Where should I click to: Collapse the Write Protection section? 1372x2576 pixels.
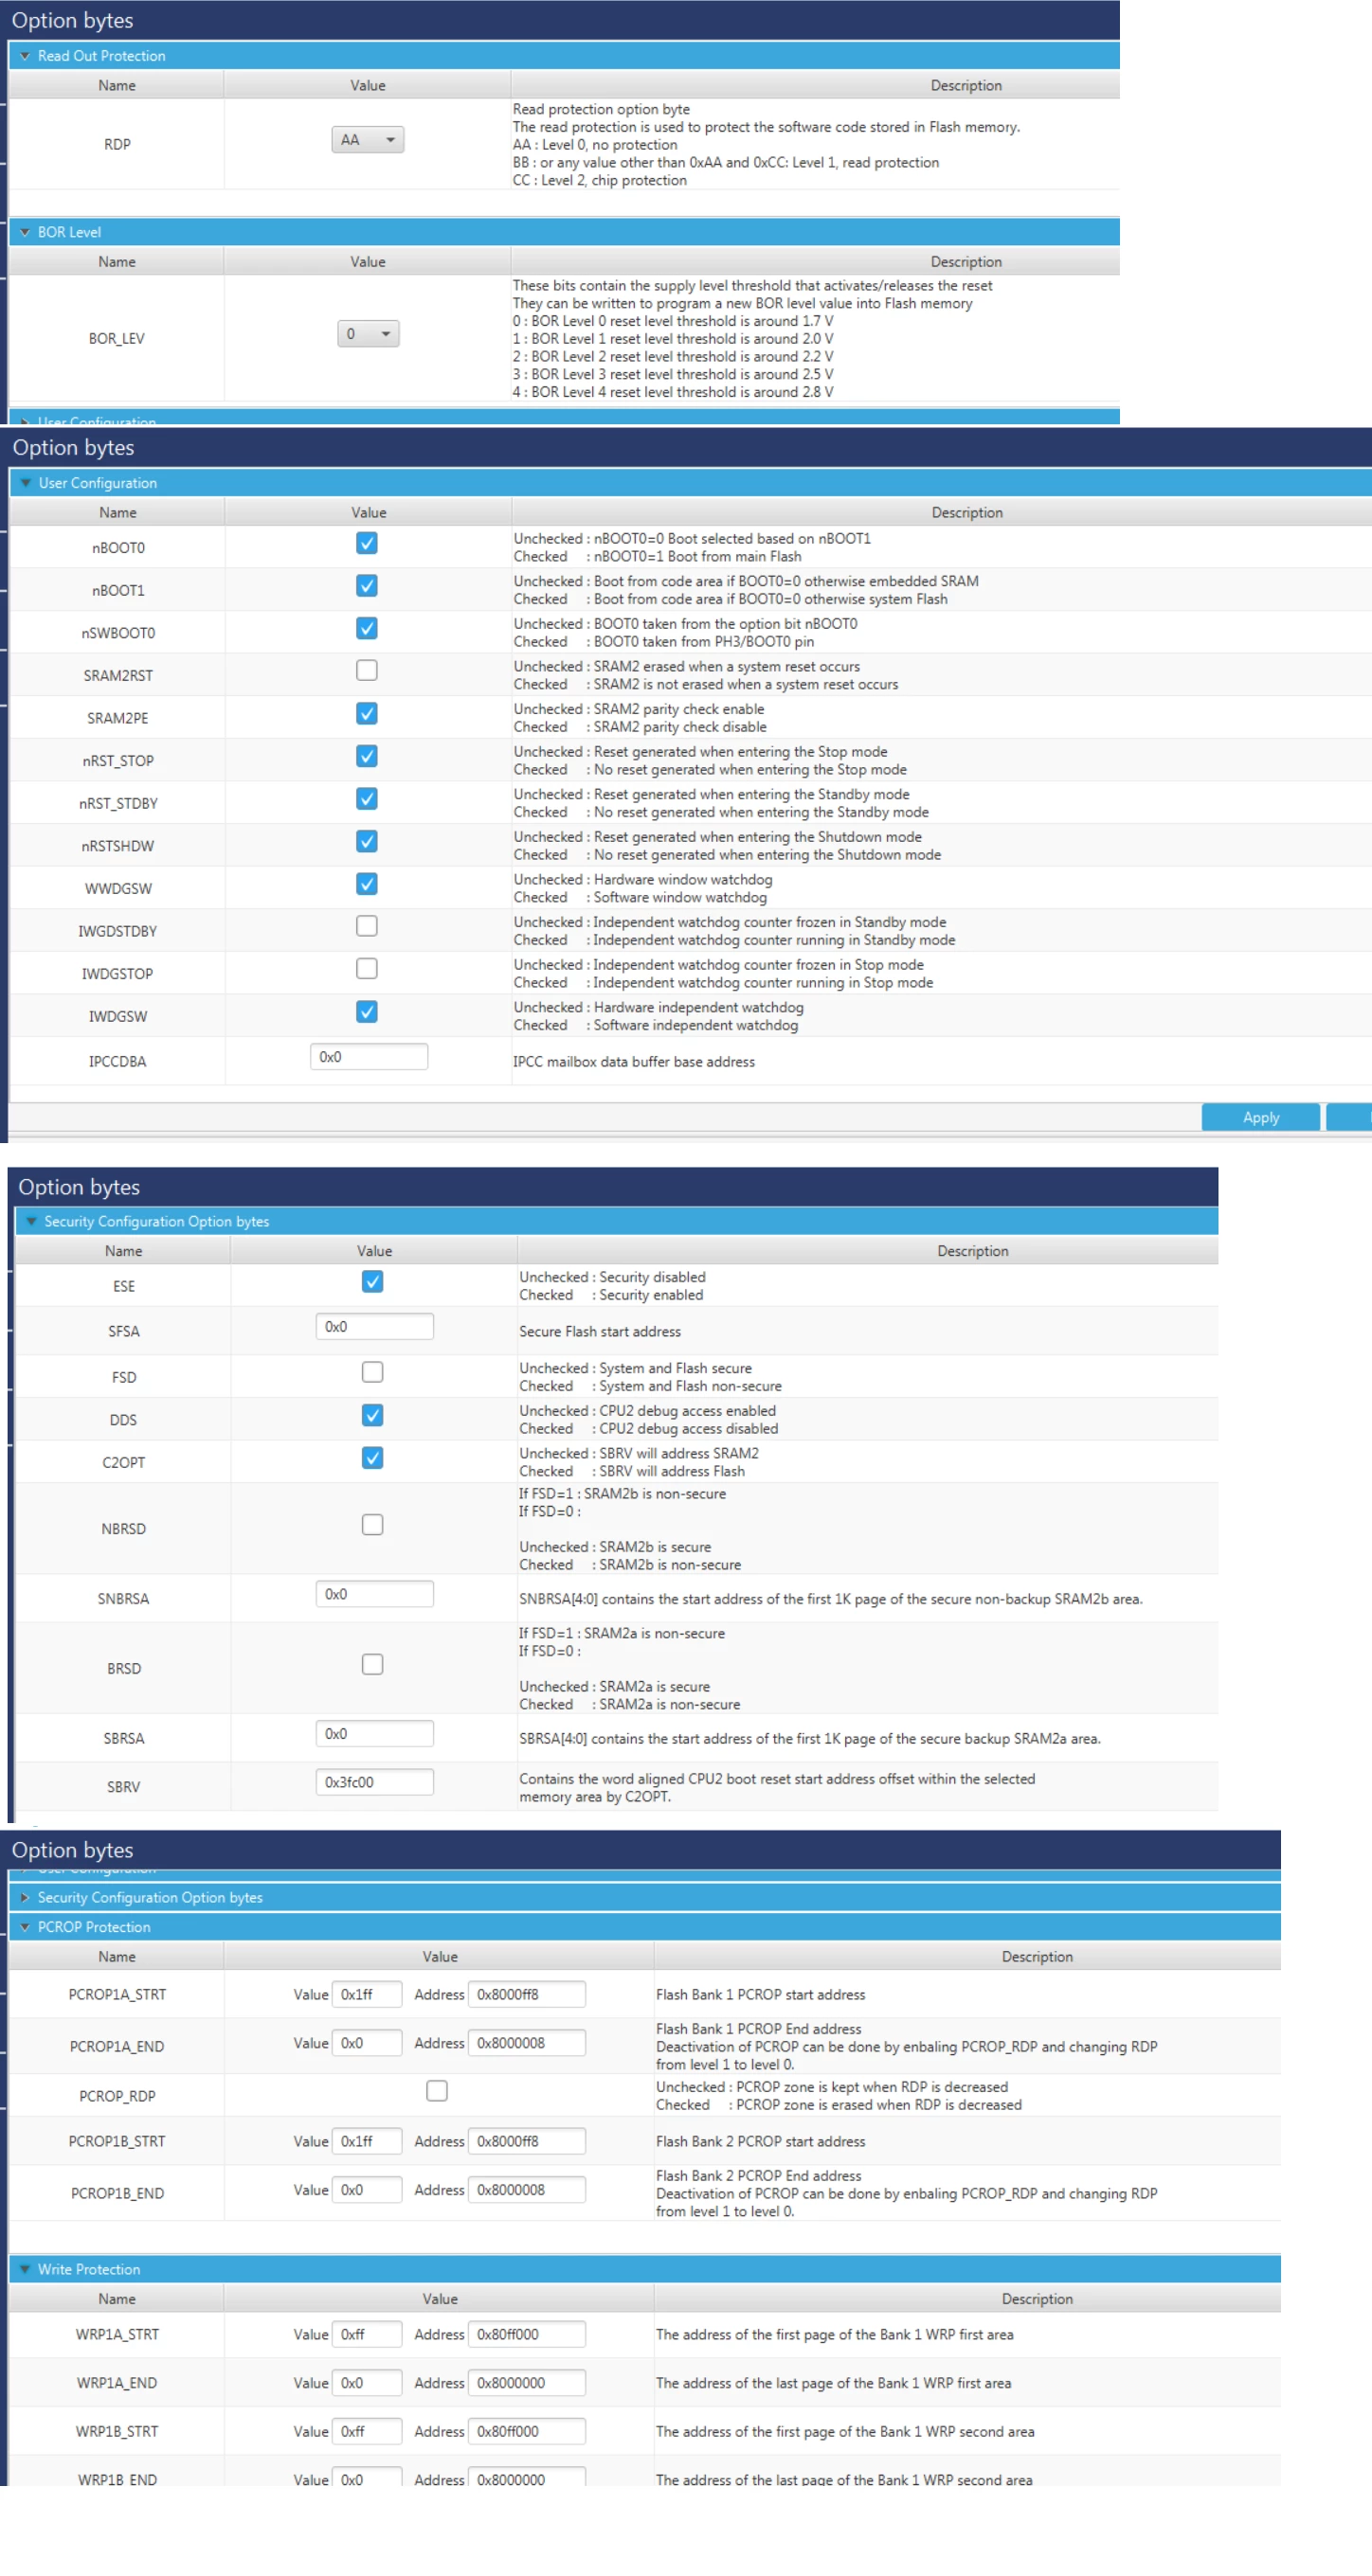tap(25, 2269)
